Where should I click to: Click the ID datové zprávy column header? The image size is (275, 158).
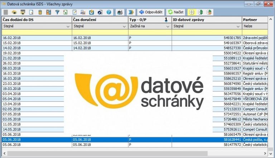tap(207, 20)
